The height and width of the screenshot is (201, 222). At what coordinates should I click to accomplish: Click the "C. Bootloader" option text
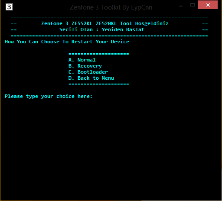click(x=88, y=72)
